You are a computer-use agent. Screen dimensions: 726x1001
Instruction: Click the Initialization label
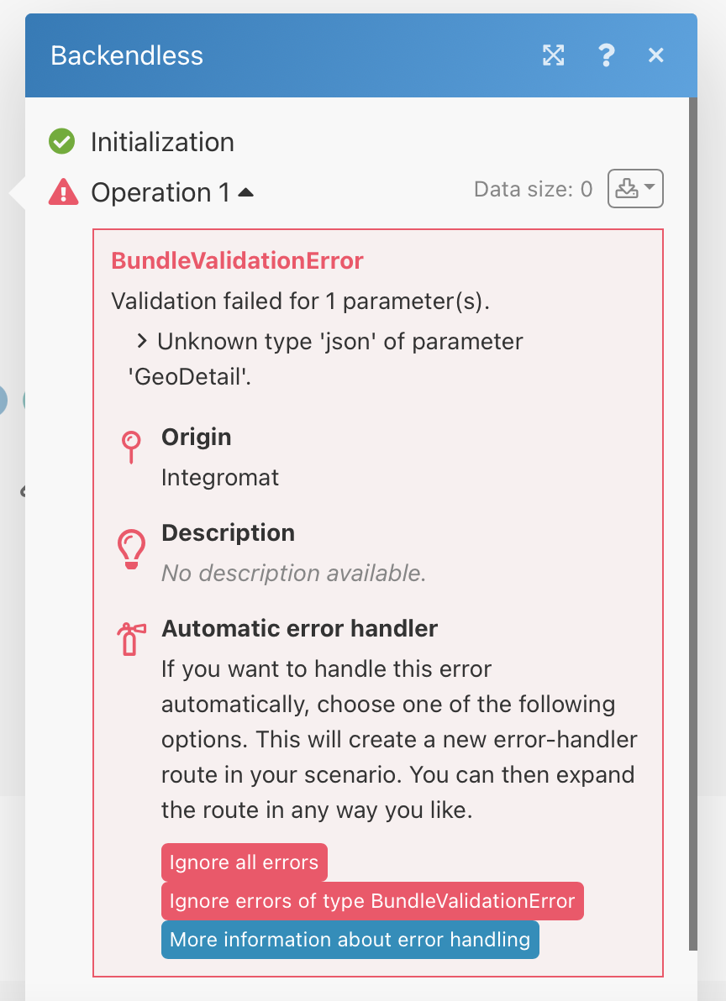(x=162, y=142)
